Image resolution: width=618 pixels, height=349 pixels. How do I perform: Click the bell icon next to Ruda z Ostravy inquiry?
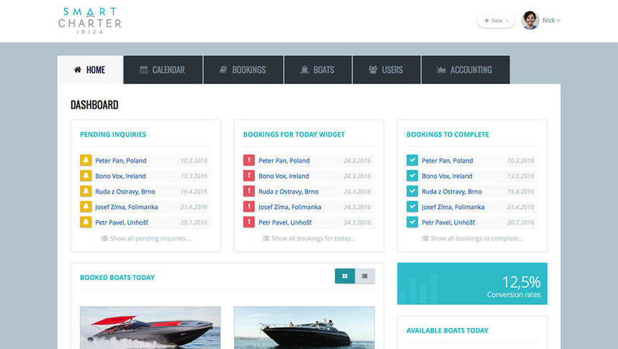coord(86,191)
